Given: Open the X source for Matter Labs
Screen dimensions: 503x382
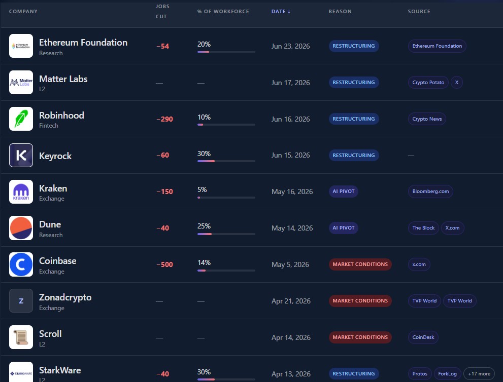Looking at the screenshot, I should [456, 82].
